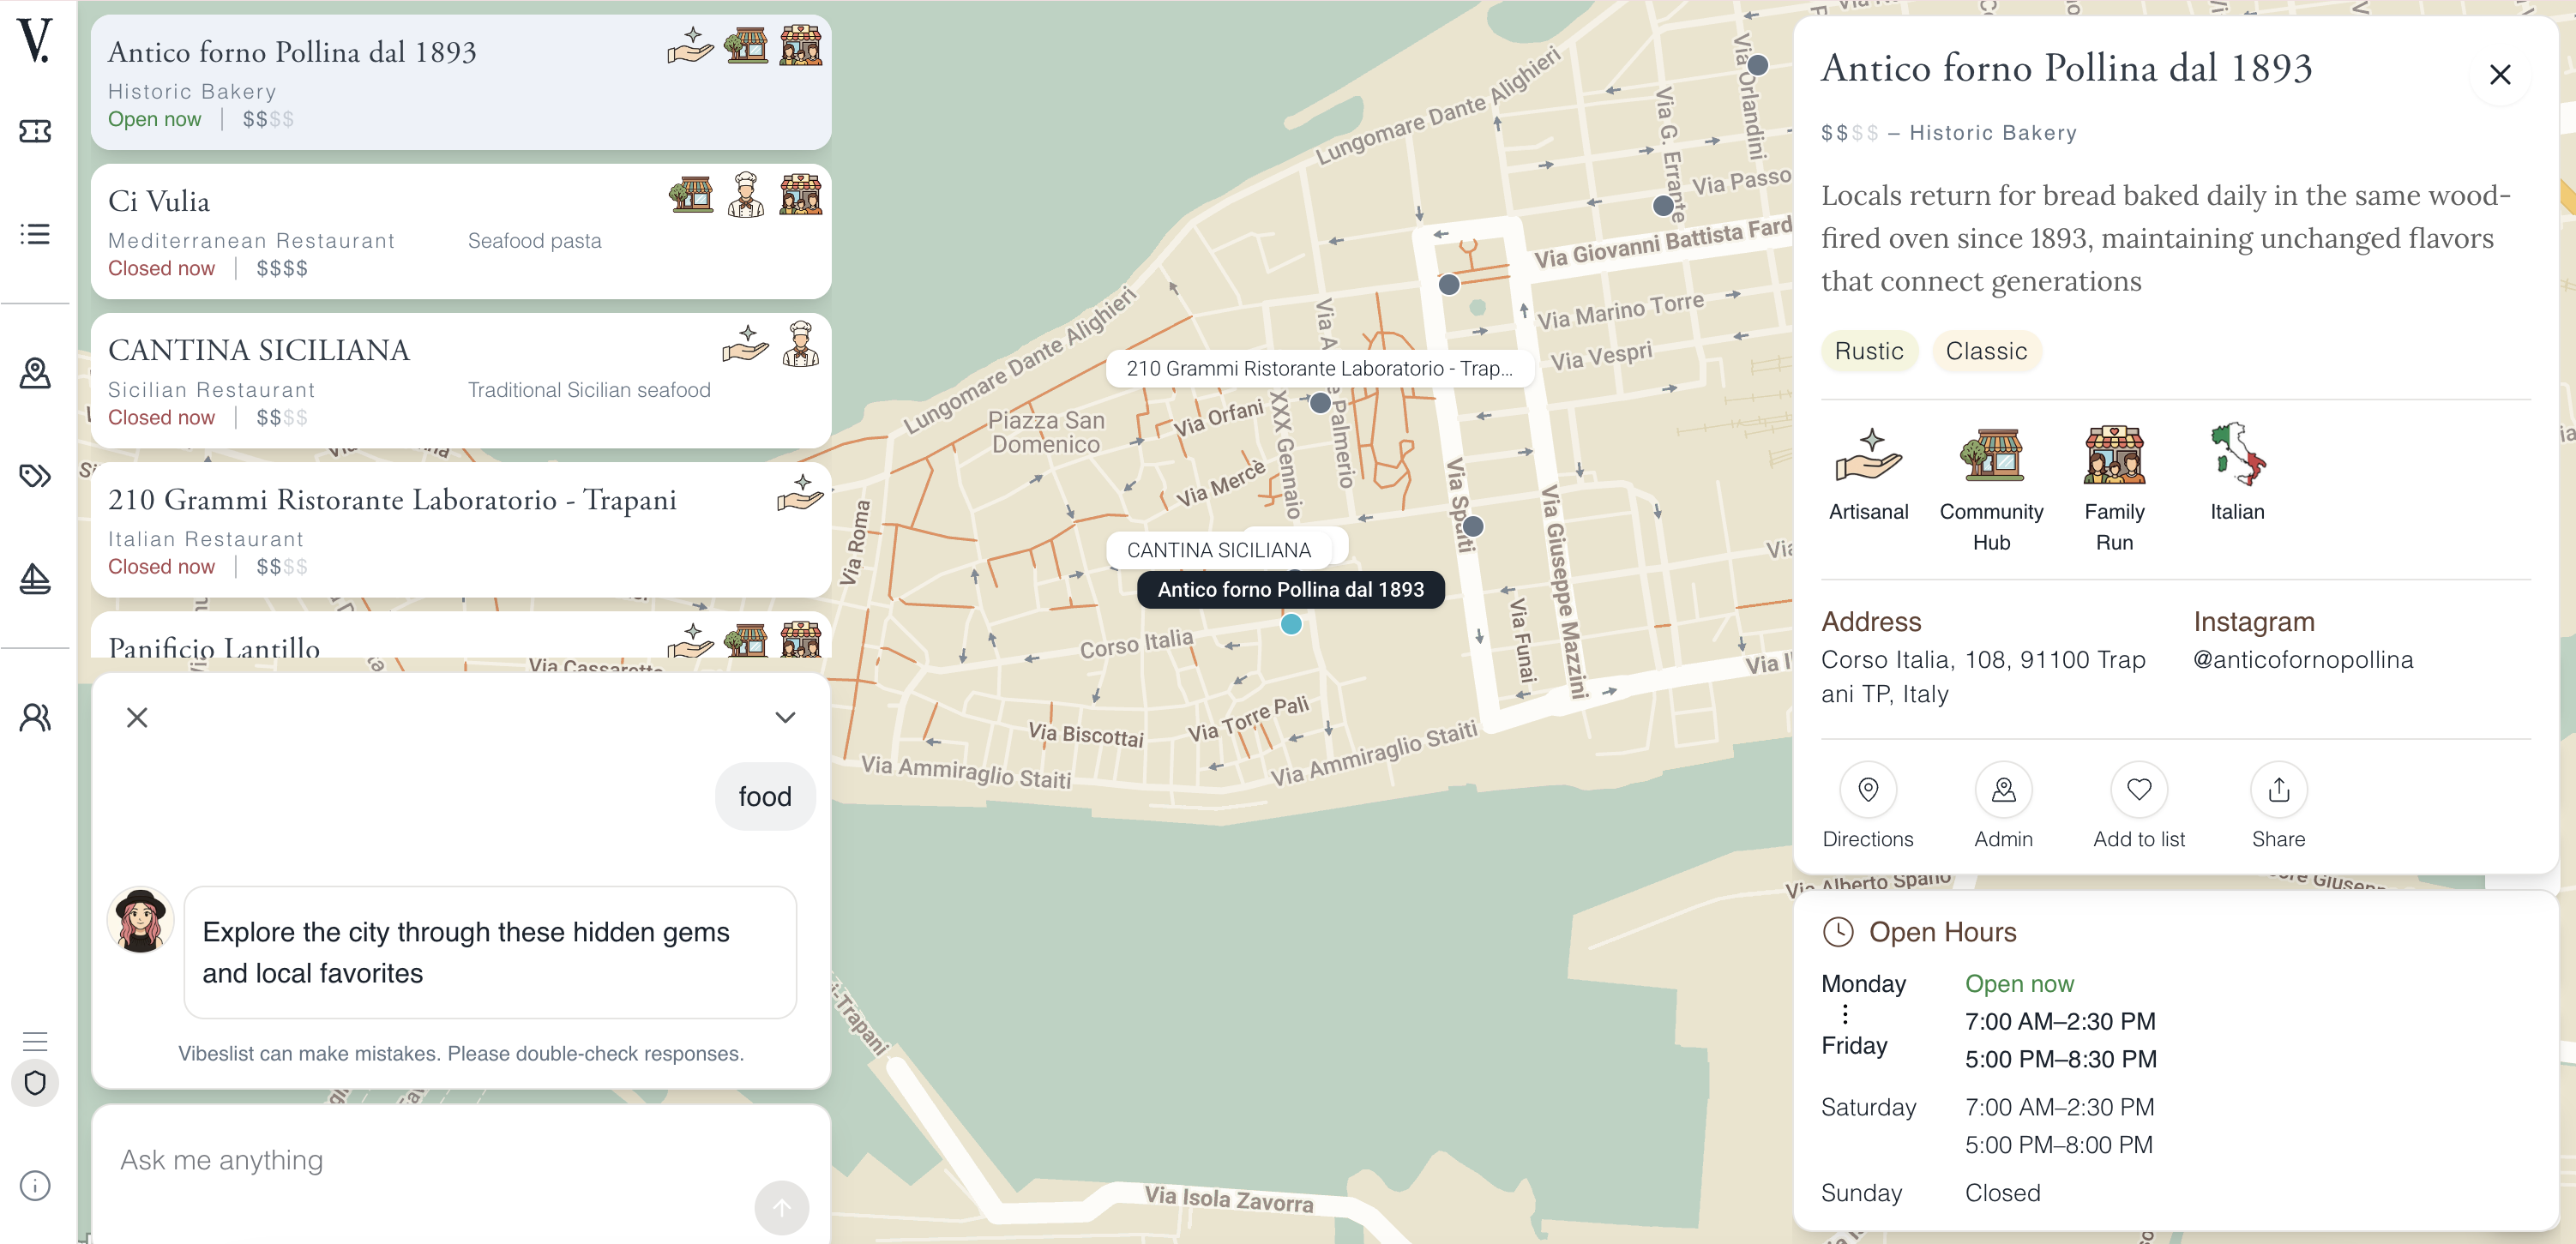2576x1244 pixels.
Task: Select the Classic vibe tag
Action: click(x=1985, y=351)
